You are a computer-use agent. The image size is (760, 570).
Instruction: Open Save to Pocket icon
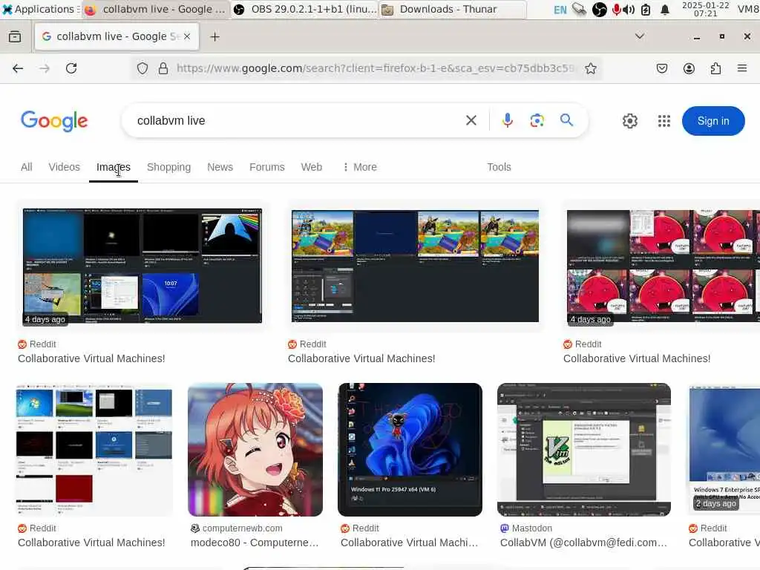662,68
